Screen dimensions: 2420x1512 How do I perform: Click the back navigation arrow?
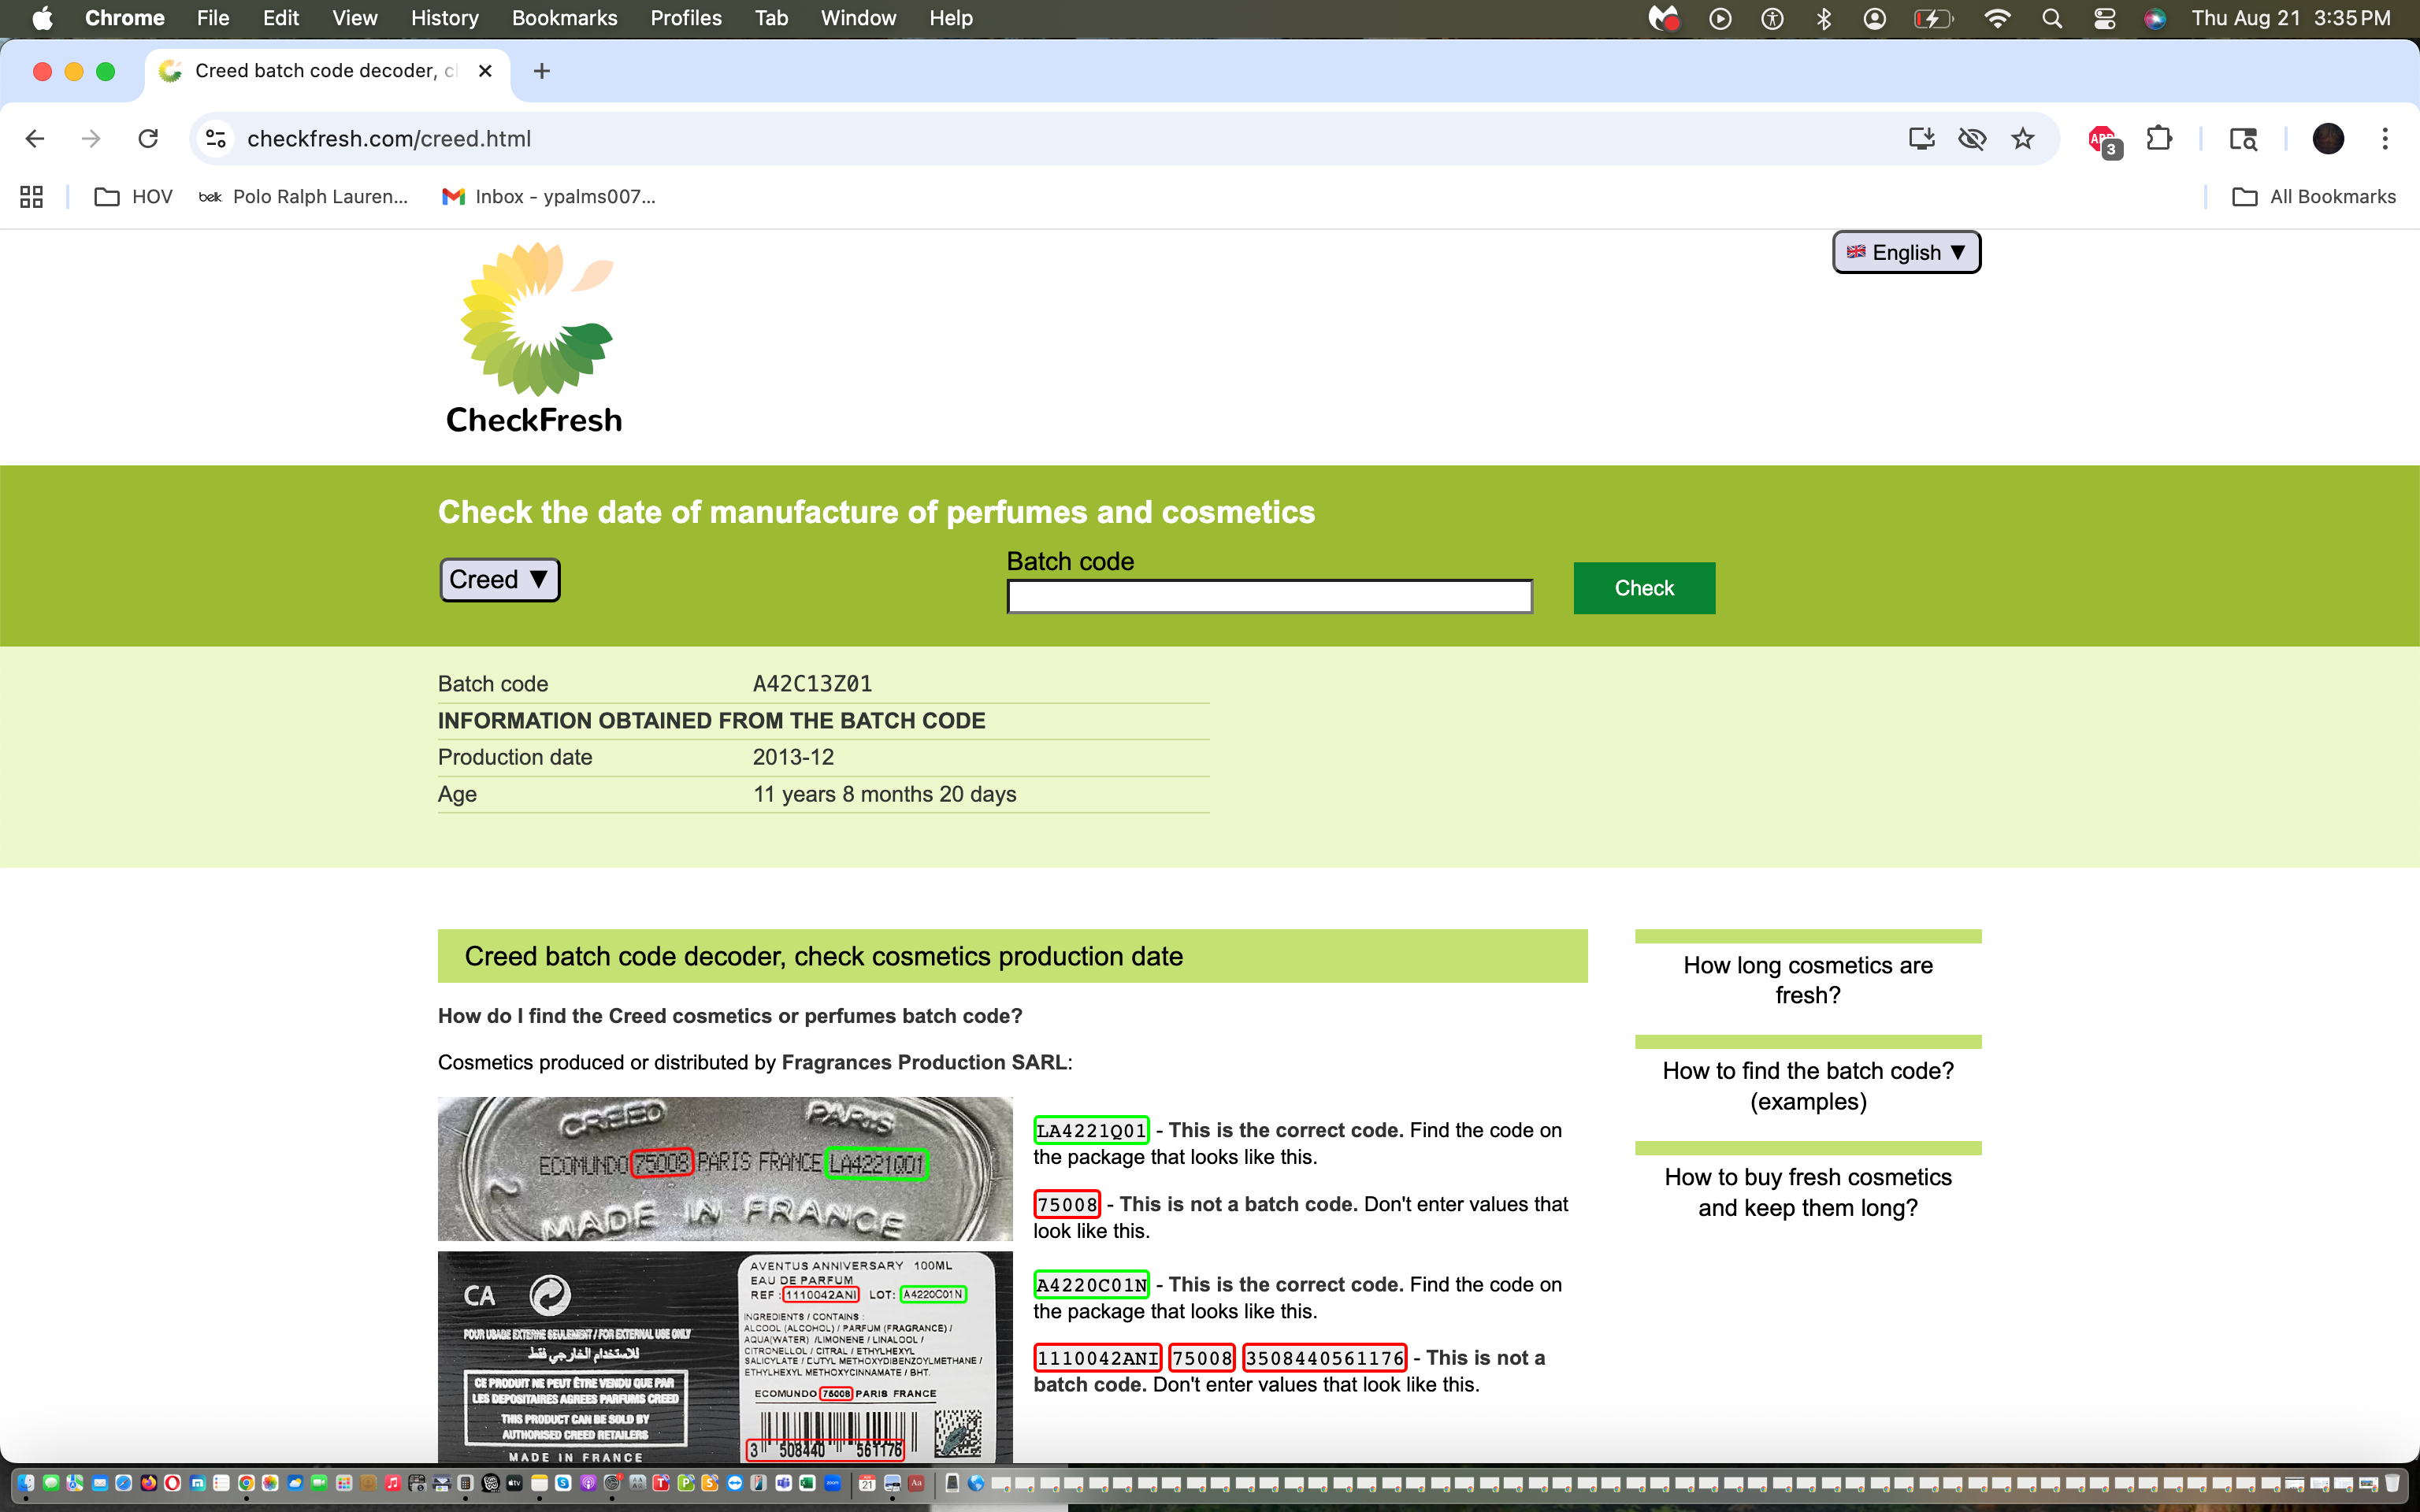click(35, 139)
